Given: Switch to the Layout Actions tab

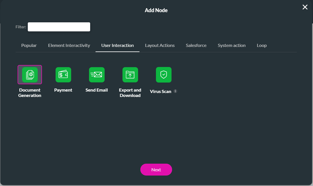Looking at the screenshot, I should click(x=160, y=45).
